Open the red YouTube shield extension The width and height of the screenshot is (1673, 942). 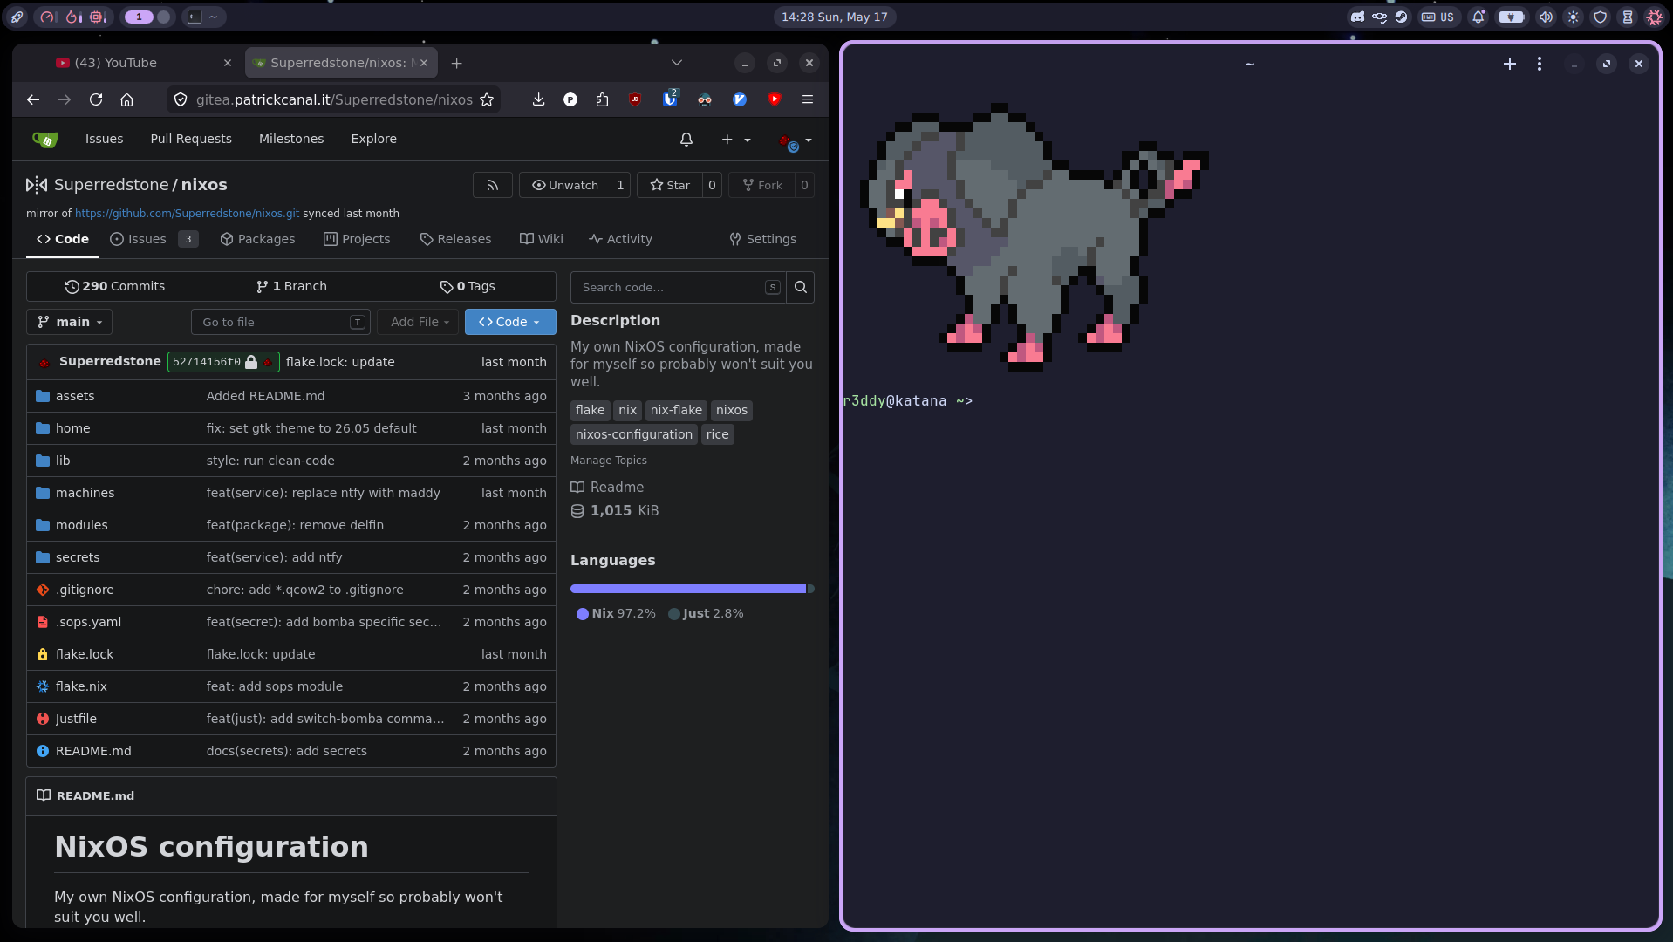[775, 99]
